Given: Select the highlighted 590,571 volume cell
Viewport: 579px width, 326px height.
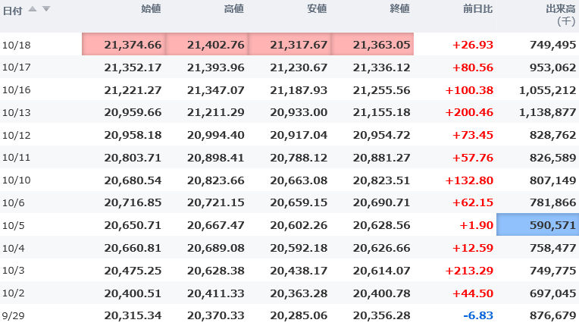Looking at the screenshot, I should point(537,225).
